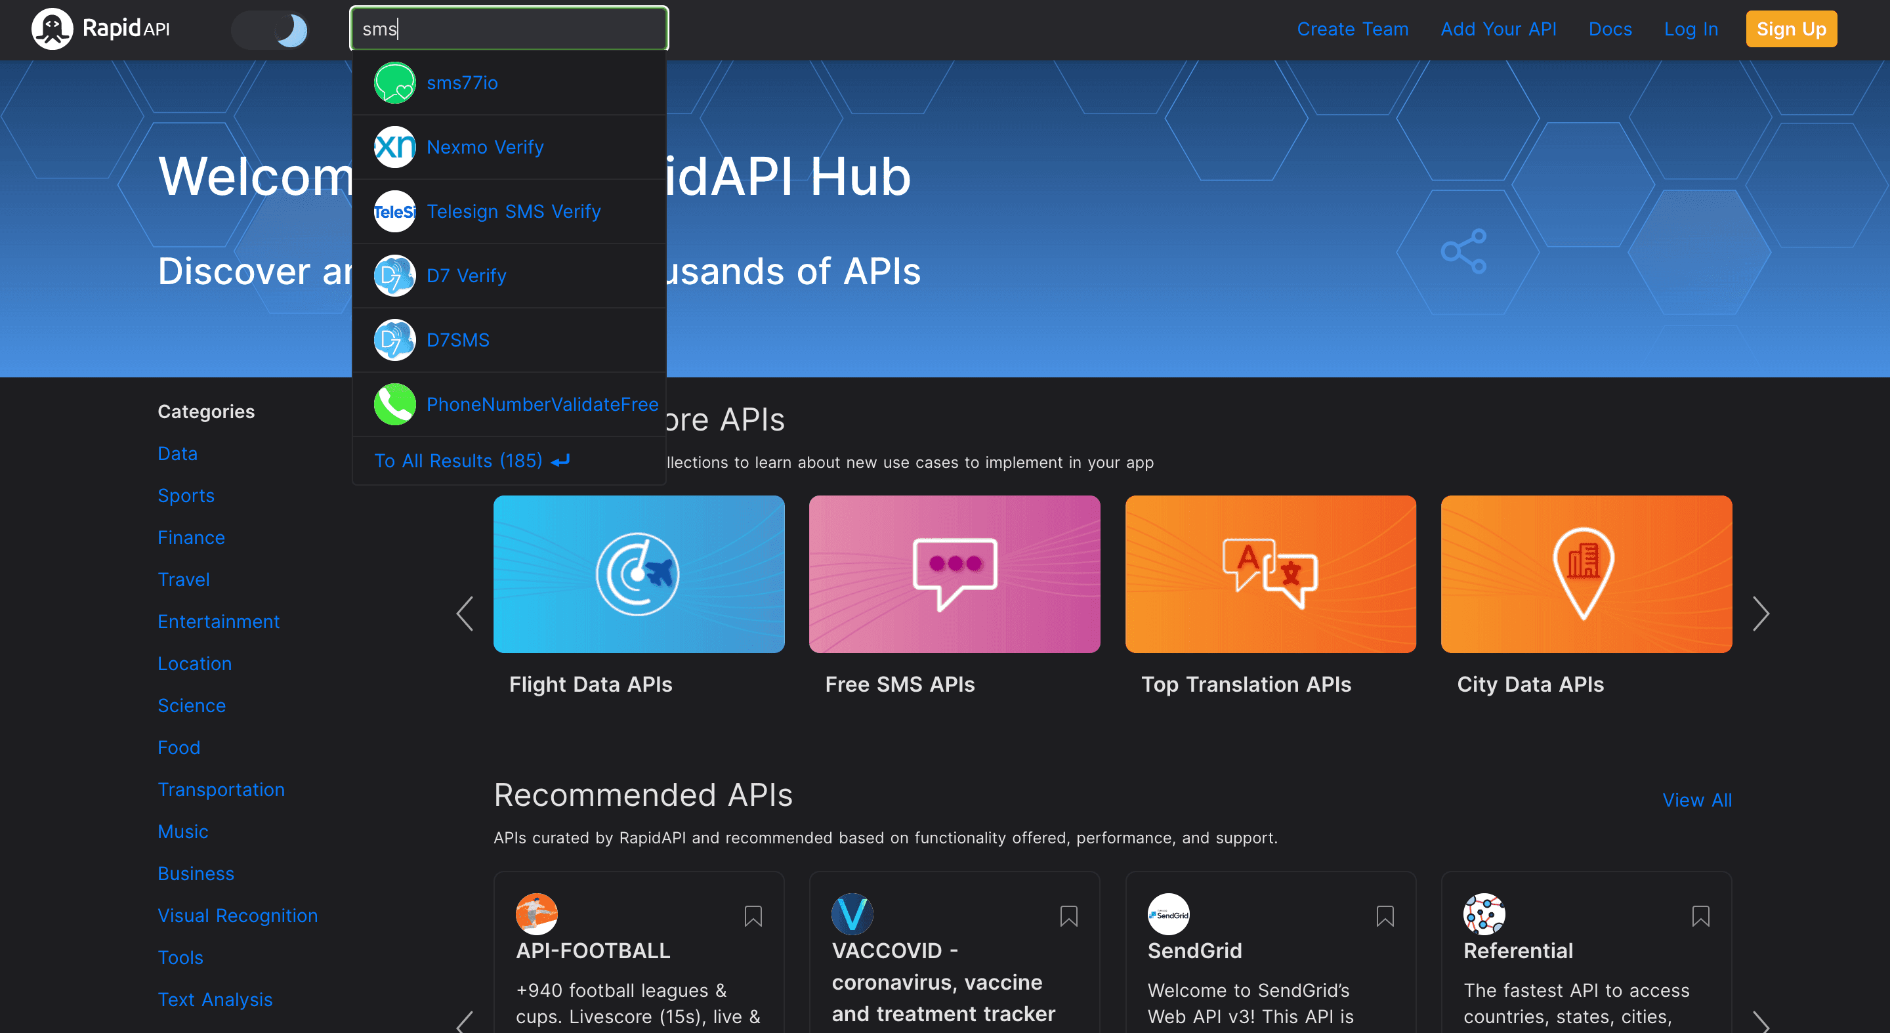Click the sms search input field
The height and width of the screenshot is (1033, 1890).
(x=509, y=29)
